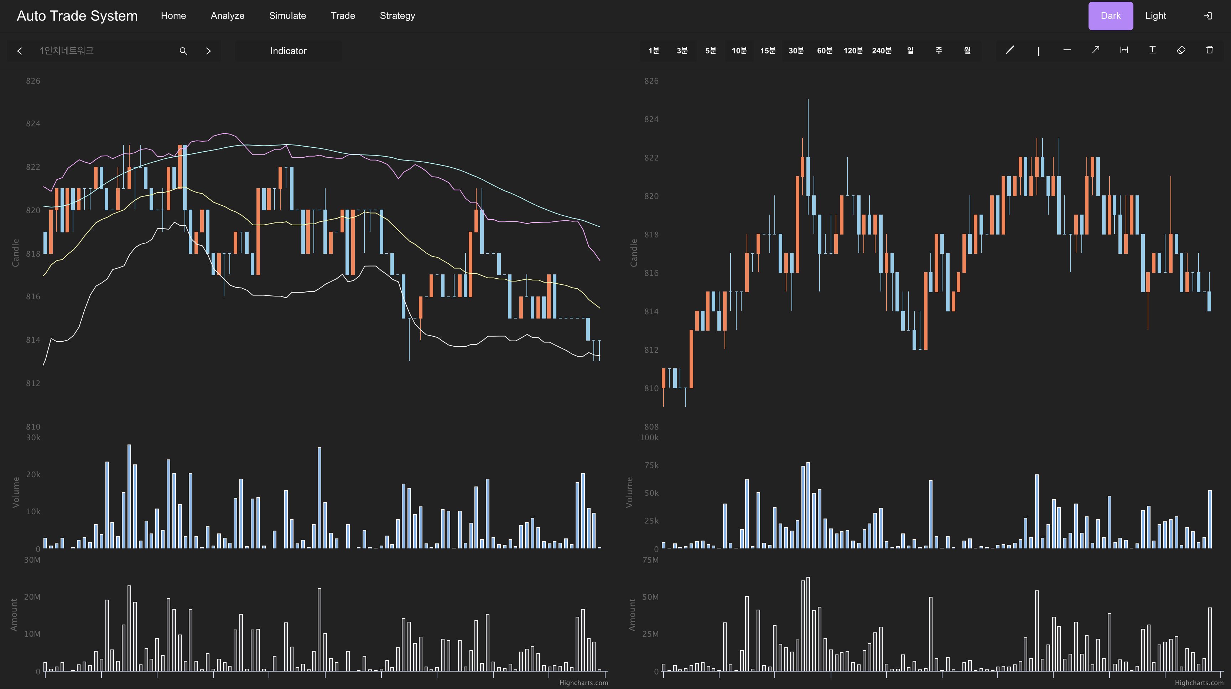Image resolution: width=1231 pixels, height=689 pixels.
Task: Activate the eraser tool
Action: pyautogui.click(x=1181, y=50)
